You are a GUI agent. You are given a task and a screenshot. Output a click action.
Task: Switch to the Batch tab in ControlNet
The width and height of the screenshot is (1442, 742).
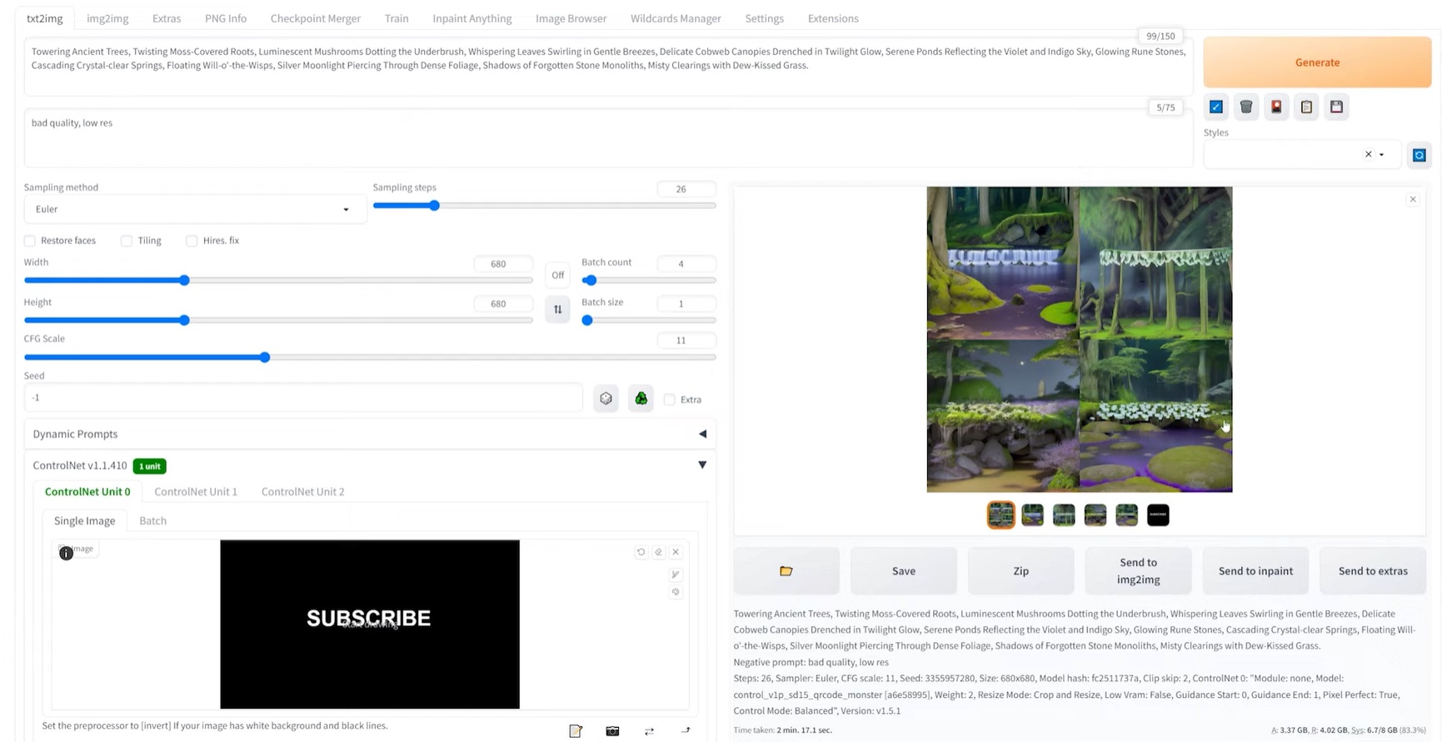pos(152,520)
